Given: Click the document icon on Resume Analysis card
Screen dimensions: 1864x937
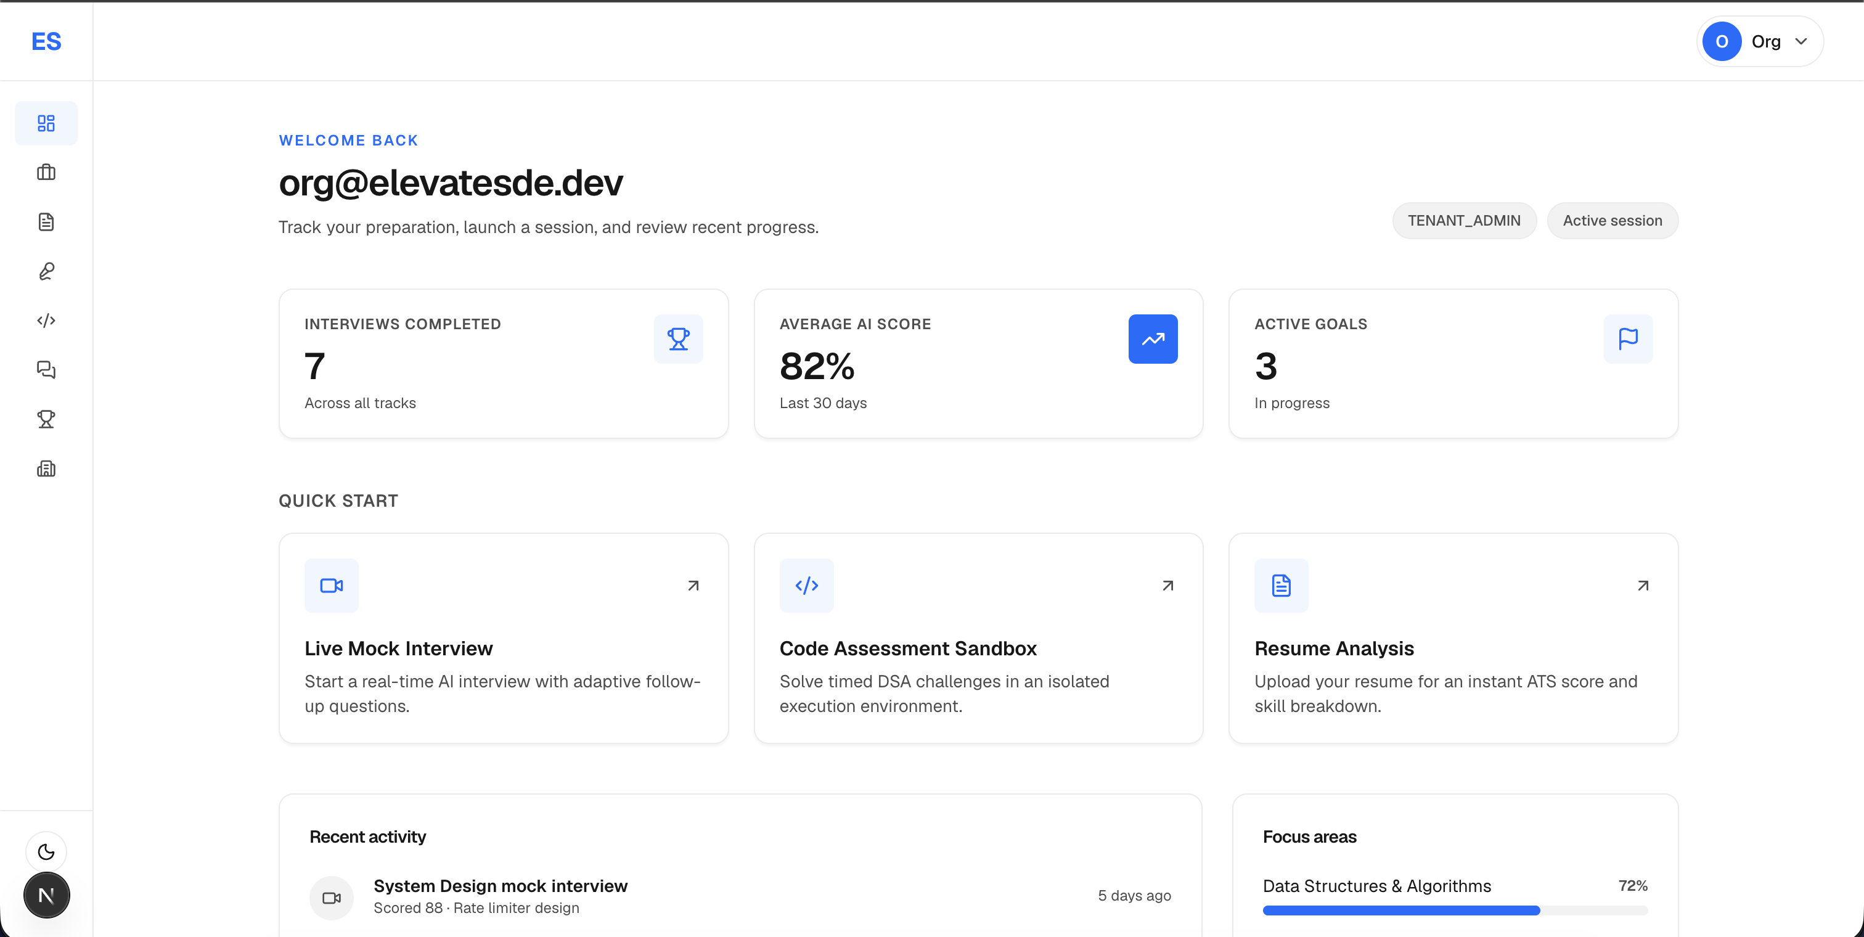Looking at the screenshot, I should pyautogui.click(x=1281, y=586).
